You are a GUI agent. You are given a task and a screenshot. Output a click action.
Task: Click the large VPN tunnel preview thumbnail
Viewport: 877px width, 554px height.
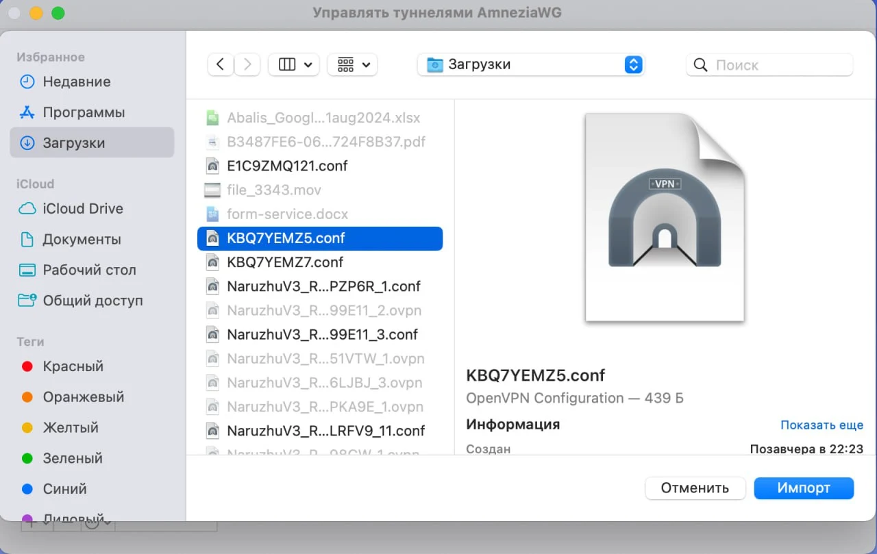(x=664, y=217)
